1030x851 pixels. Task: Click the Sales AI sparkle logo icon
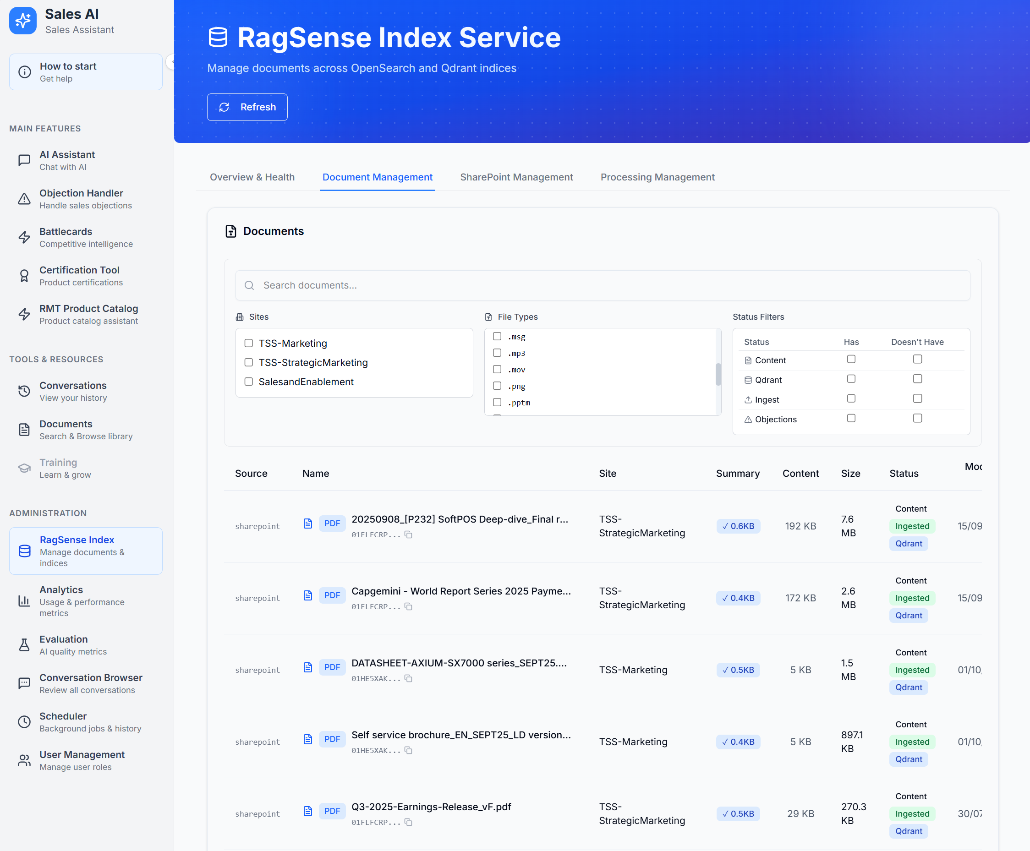(22, 21)
